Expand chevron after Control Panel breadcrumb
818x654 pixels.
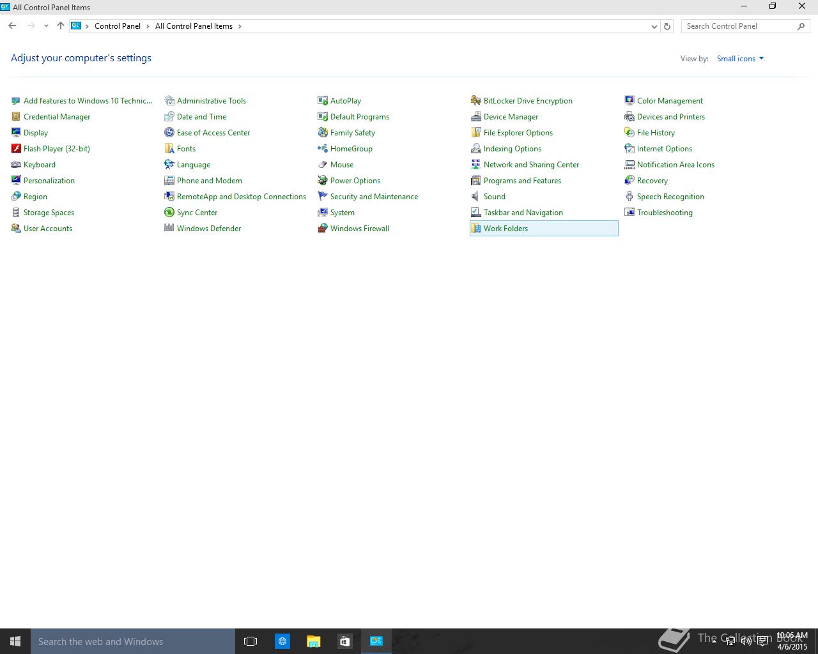(x=148, y=26)
